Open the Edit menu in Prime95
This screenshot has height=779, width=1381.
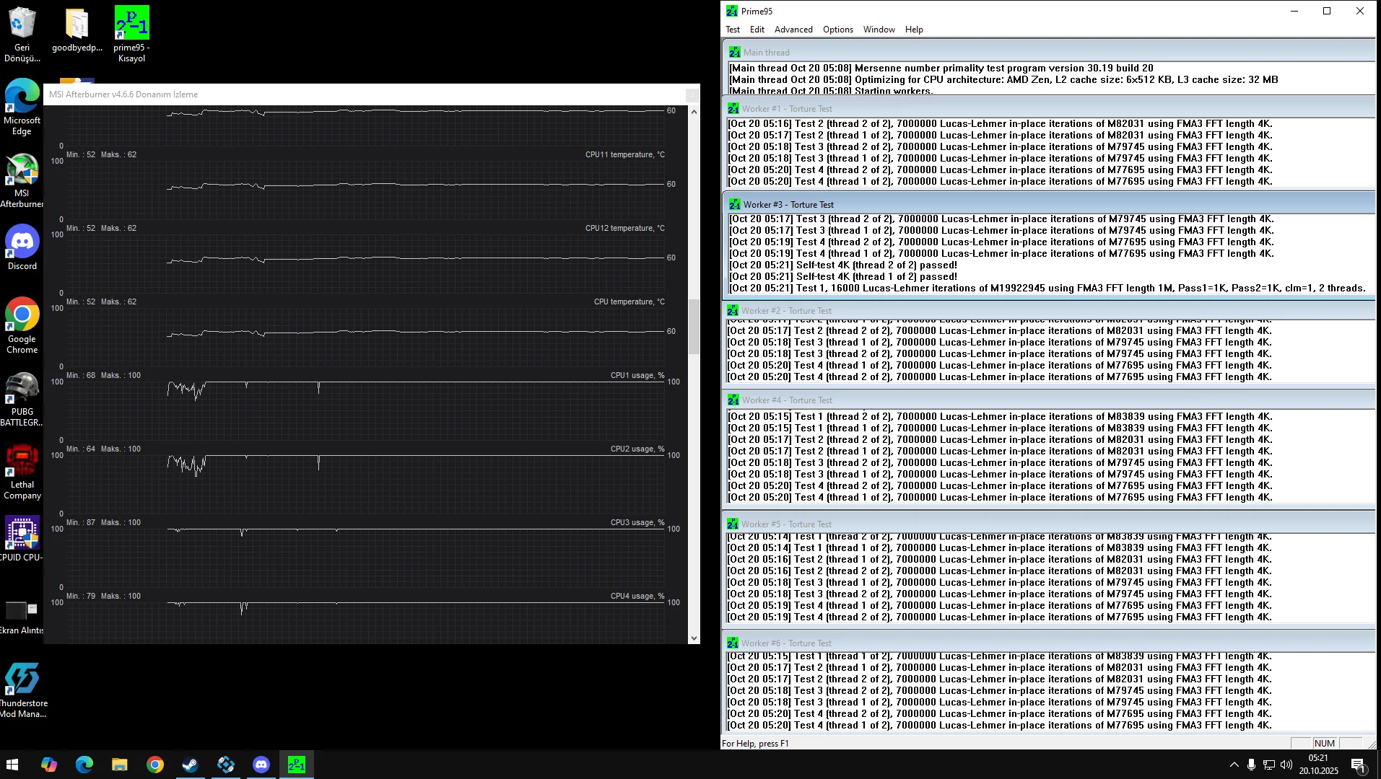(757, 30)
